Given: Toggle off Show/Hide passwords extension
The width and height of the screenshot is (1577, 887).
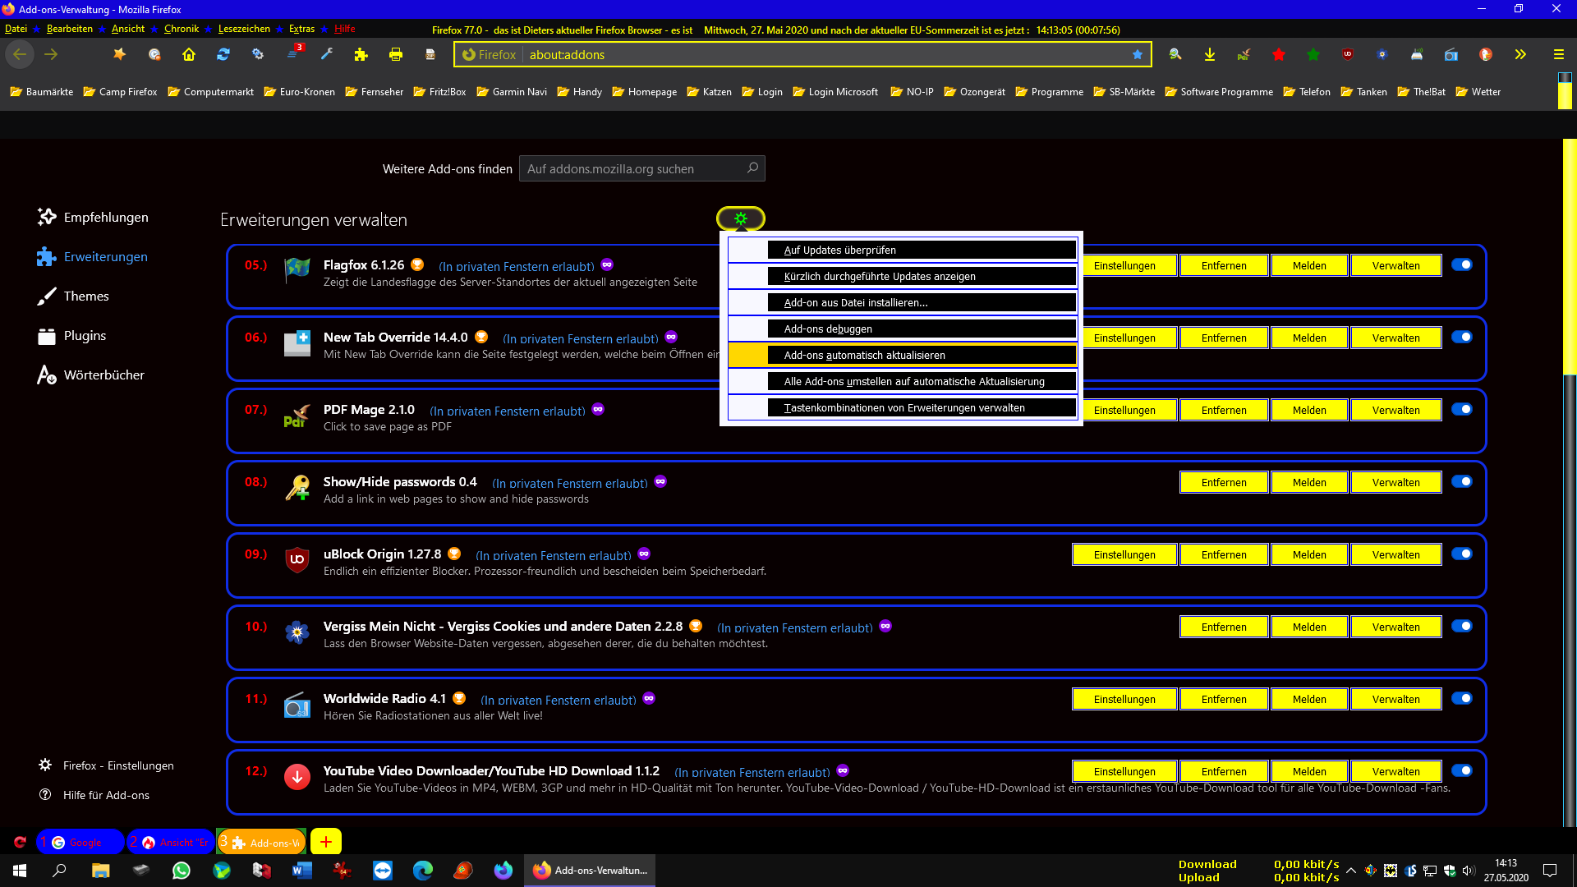Looking at the screenshot, I should [x=1462, y=482].
